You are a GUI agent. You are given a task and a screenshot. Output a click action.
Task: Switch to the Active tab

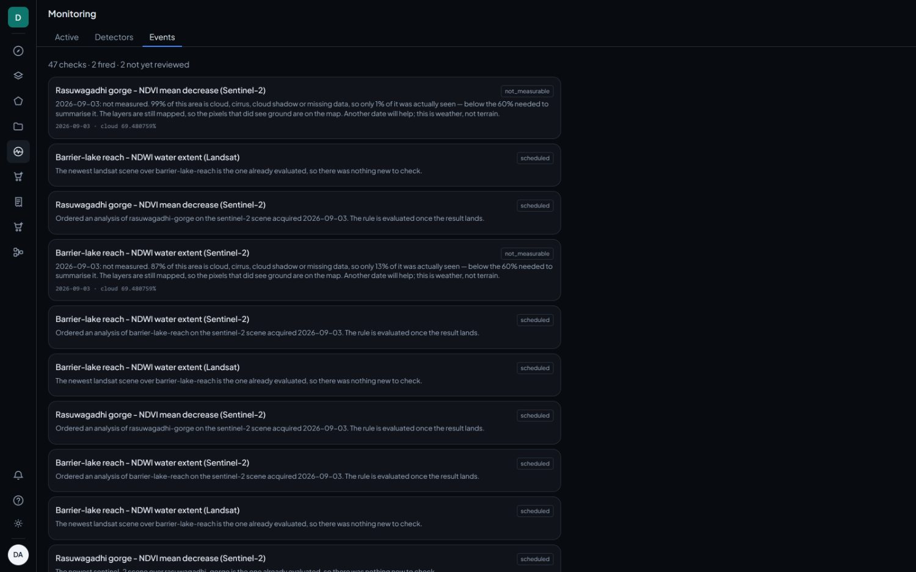67,37
